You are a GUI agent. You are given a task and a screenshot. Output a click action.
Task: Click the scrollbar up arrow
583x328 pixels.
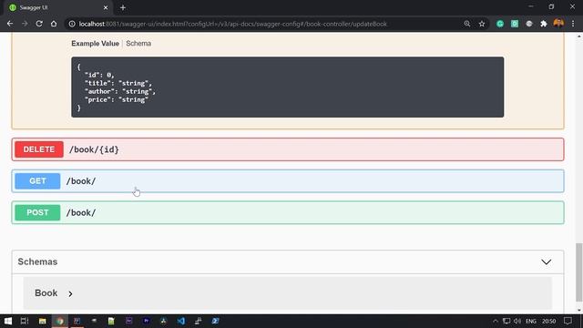click(x=579, y=36)
